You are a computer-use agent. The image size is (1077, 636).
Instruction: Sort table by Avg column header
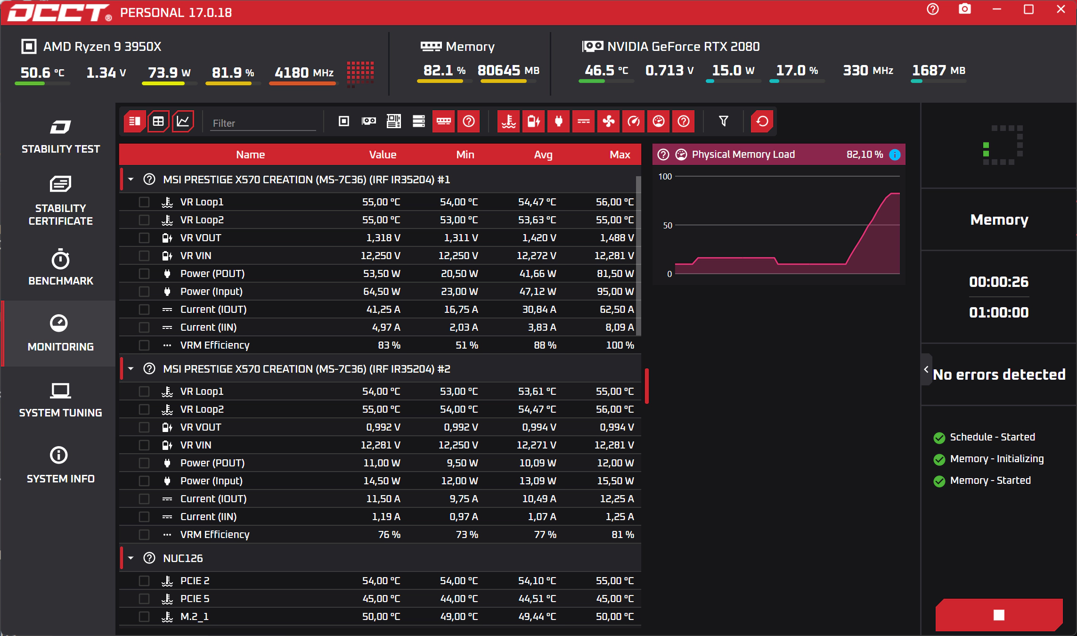(x=543, y=155)
